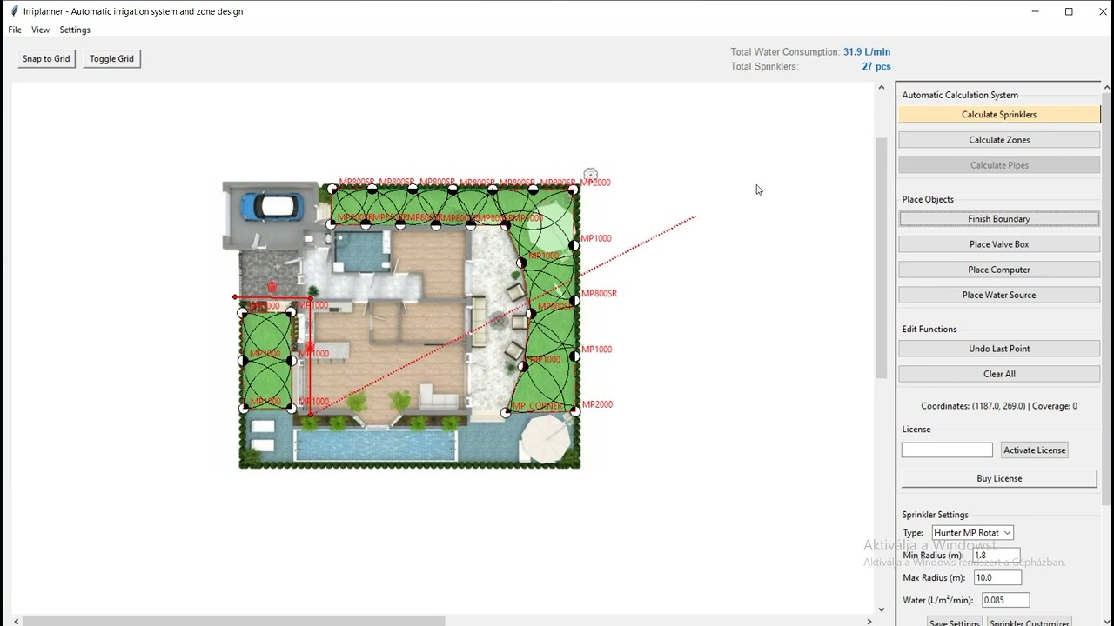Click the Buy License button

[999, 478]
